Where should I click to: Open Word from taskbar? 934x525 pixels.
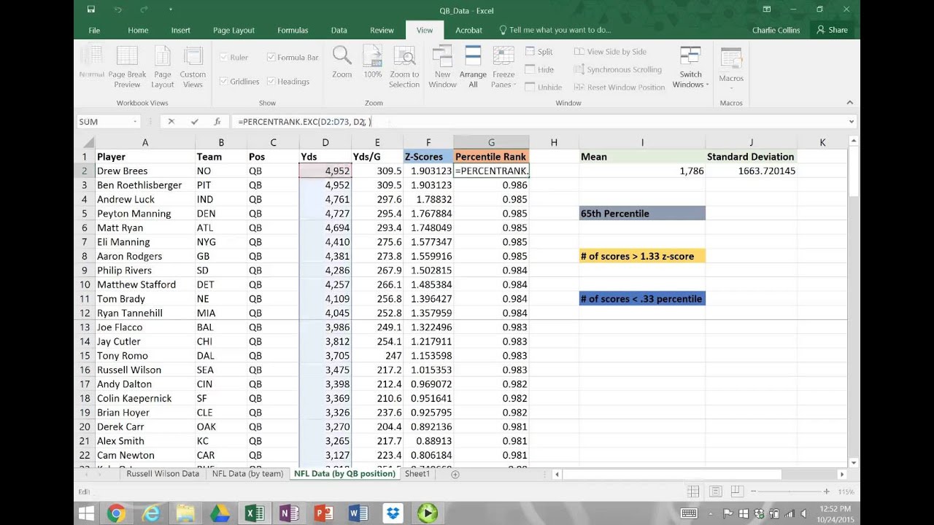point(358,513)
